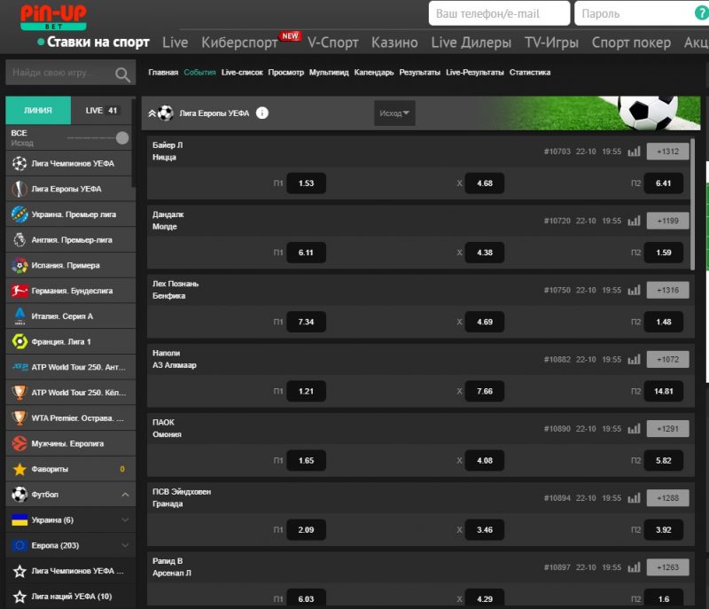Viewport: 709px width, 609px height.
Task: Click the search magnifier icon
Action: pyautogui.click(x=122, y=74)
